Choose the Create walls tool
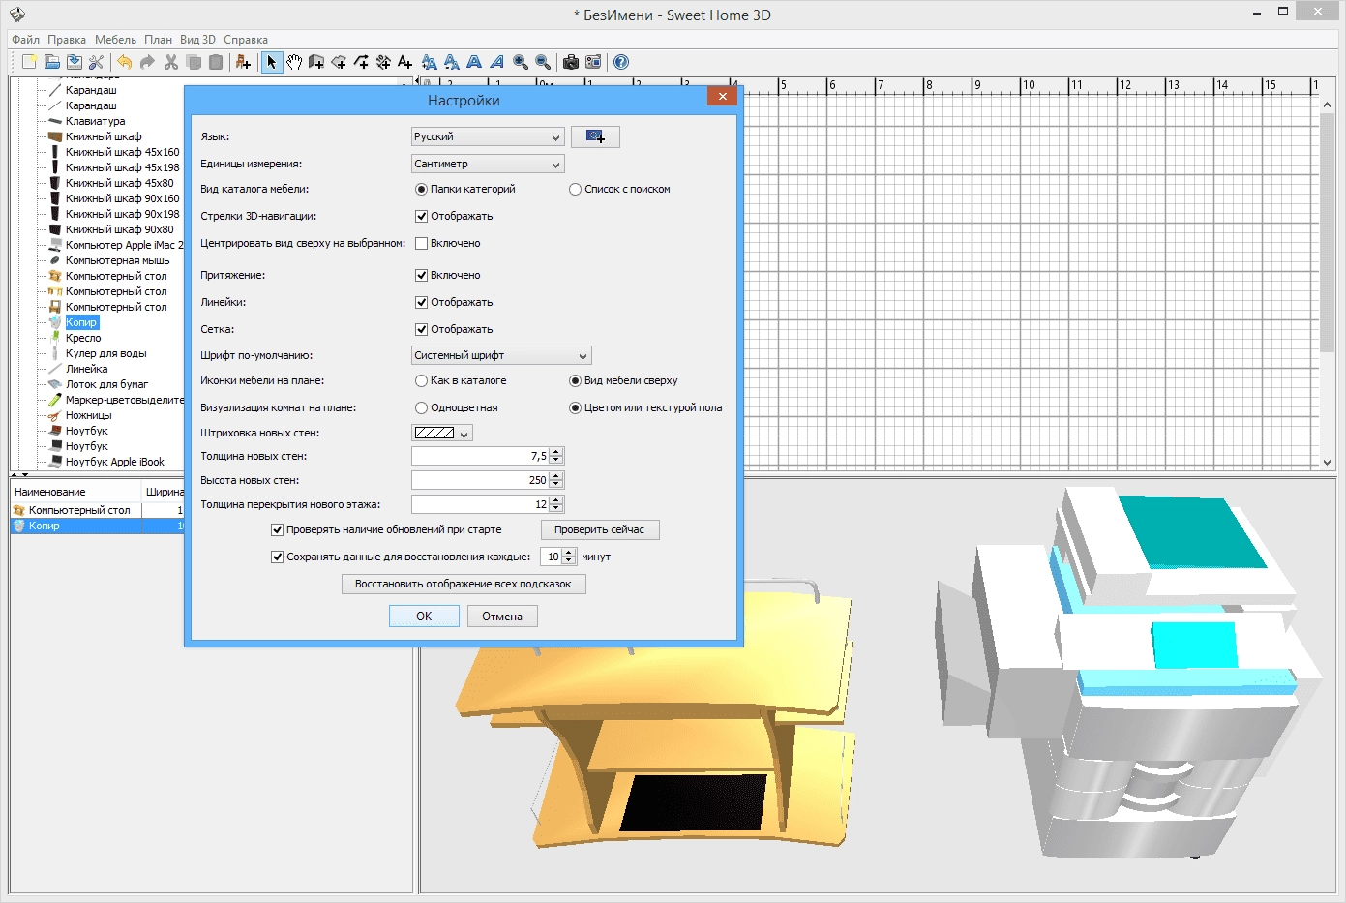This screenshot has height=903, width=1346. click(x=316, y=62)
